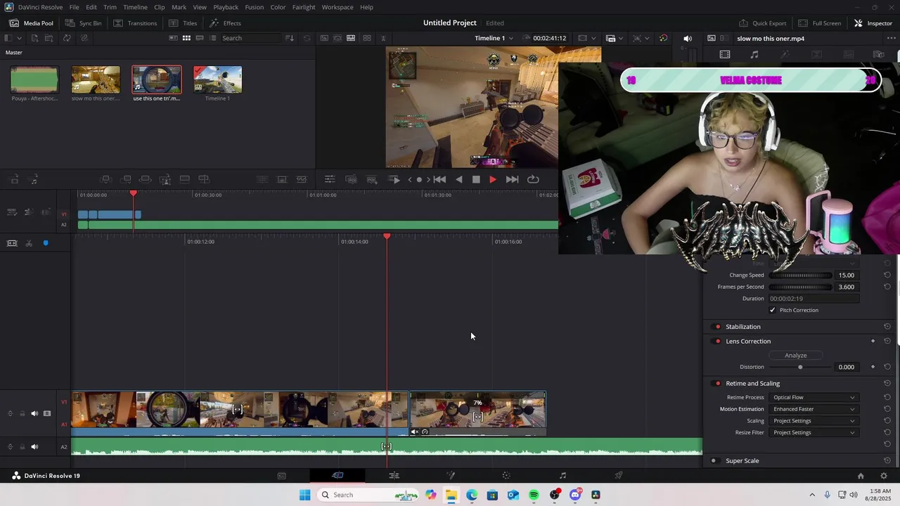Click the Sync Clips icon in media pool
The width and height of the screenshot is (900, 506).
pos(67,38)
